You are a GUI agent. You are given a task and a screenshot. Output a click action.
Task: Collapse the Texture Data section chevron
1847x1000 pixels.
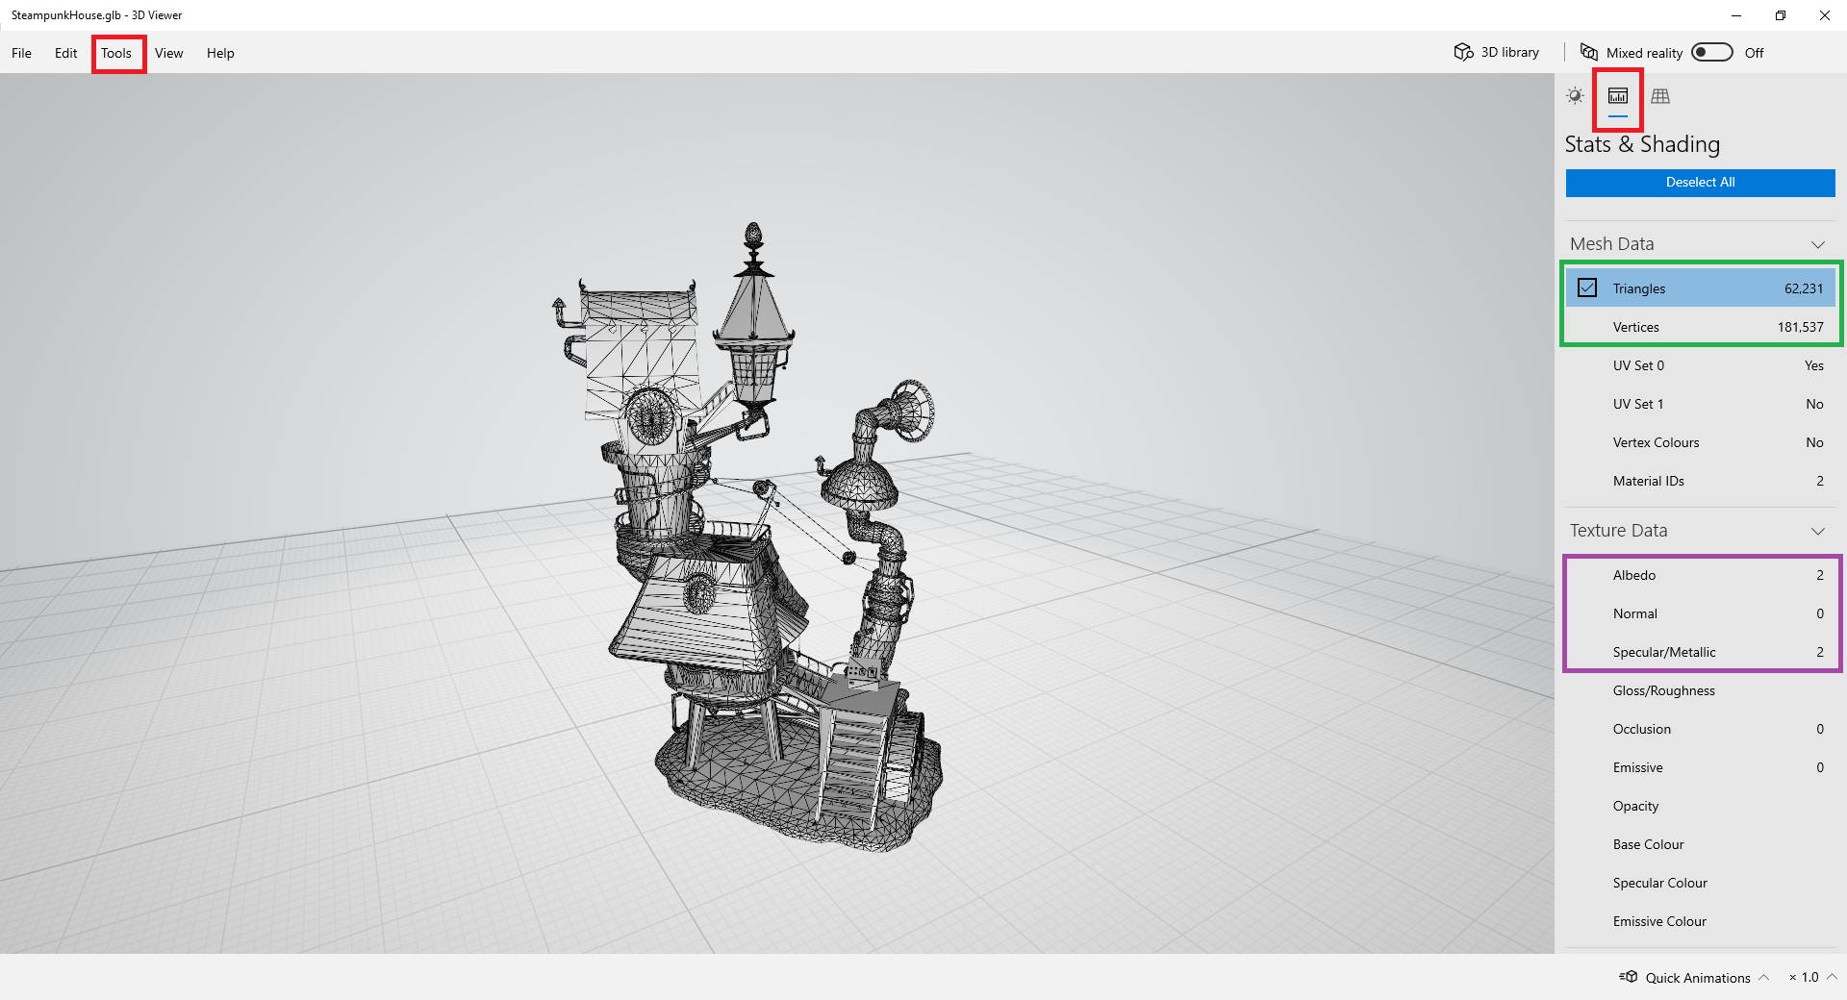(1818, 531)
